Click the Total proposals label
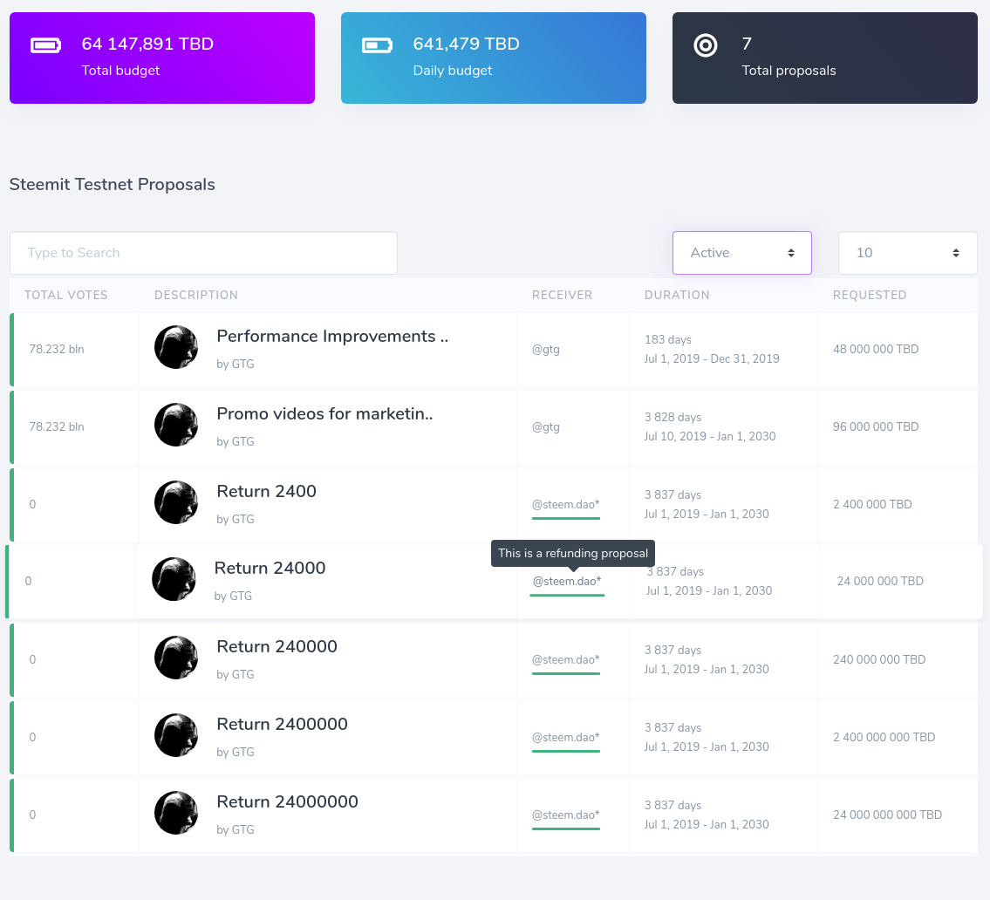990x900 pixels. 789,71
